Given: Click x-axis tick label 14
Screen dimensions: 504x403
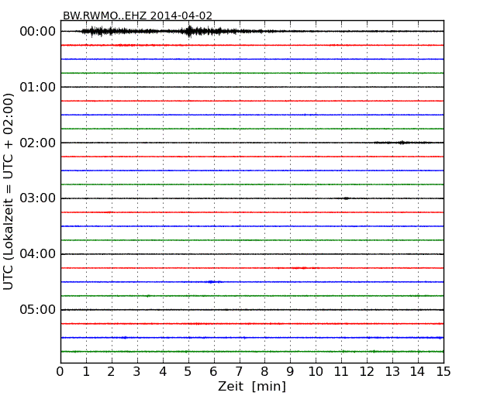Looking at the screenshot, I should coord(418,372).
